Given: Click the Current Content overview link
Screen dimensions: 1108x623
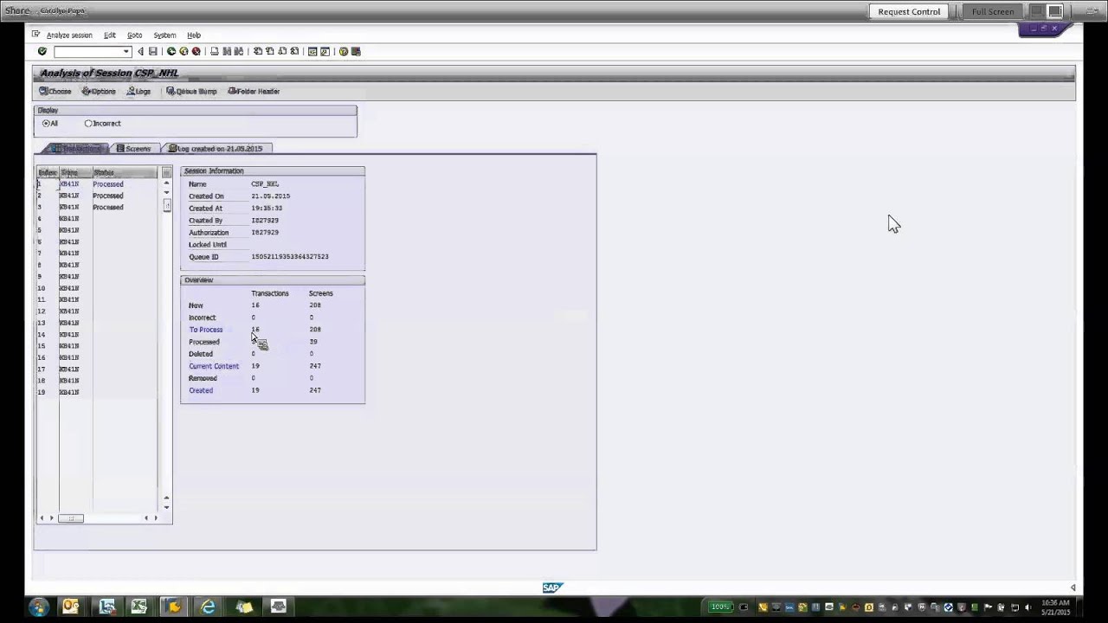Looking at the screenshot, I should pos(214,366).
